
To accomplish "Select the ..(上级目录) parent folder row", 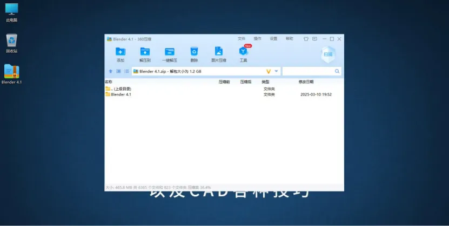I will tap(224, 89).
